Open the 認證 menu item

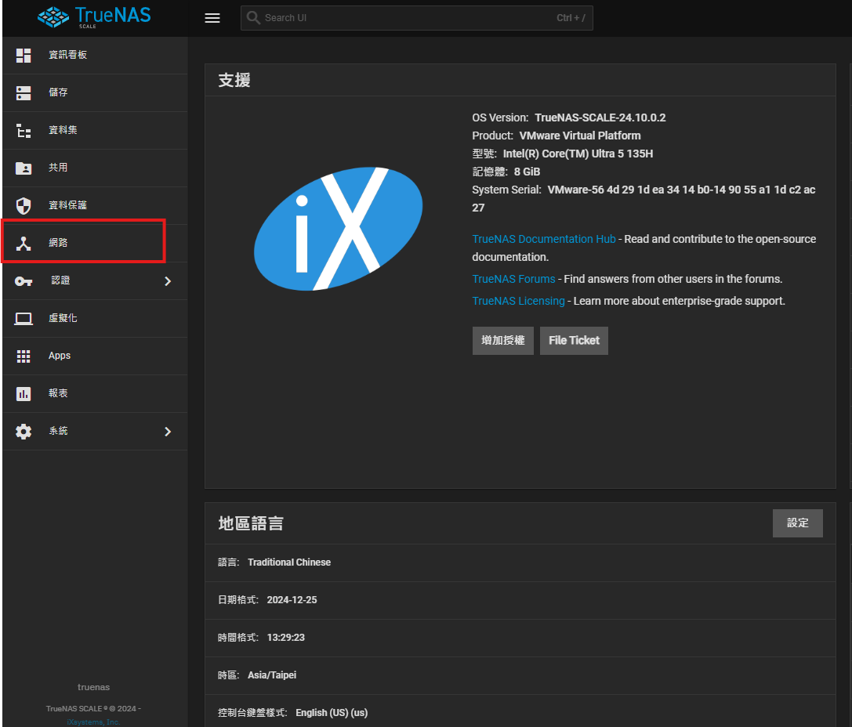[x=60, y=280]
